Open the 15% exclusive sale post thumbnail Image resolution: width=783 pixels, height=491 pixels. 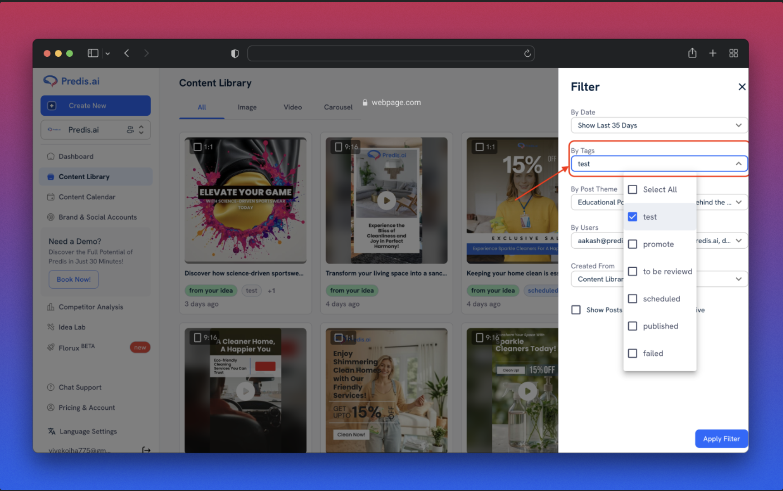[x=513, y=201]
